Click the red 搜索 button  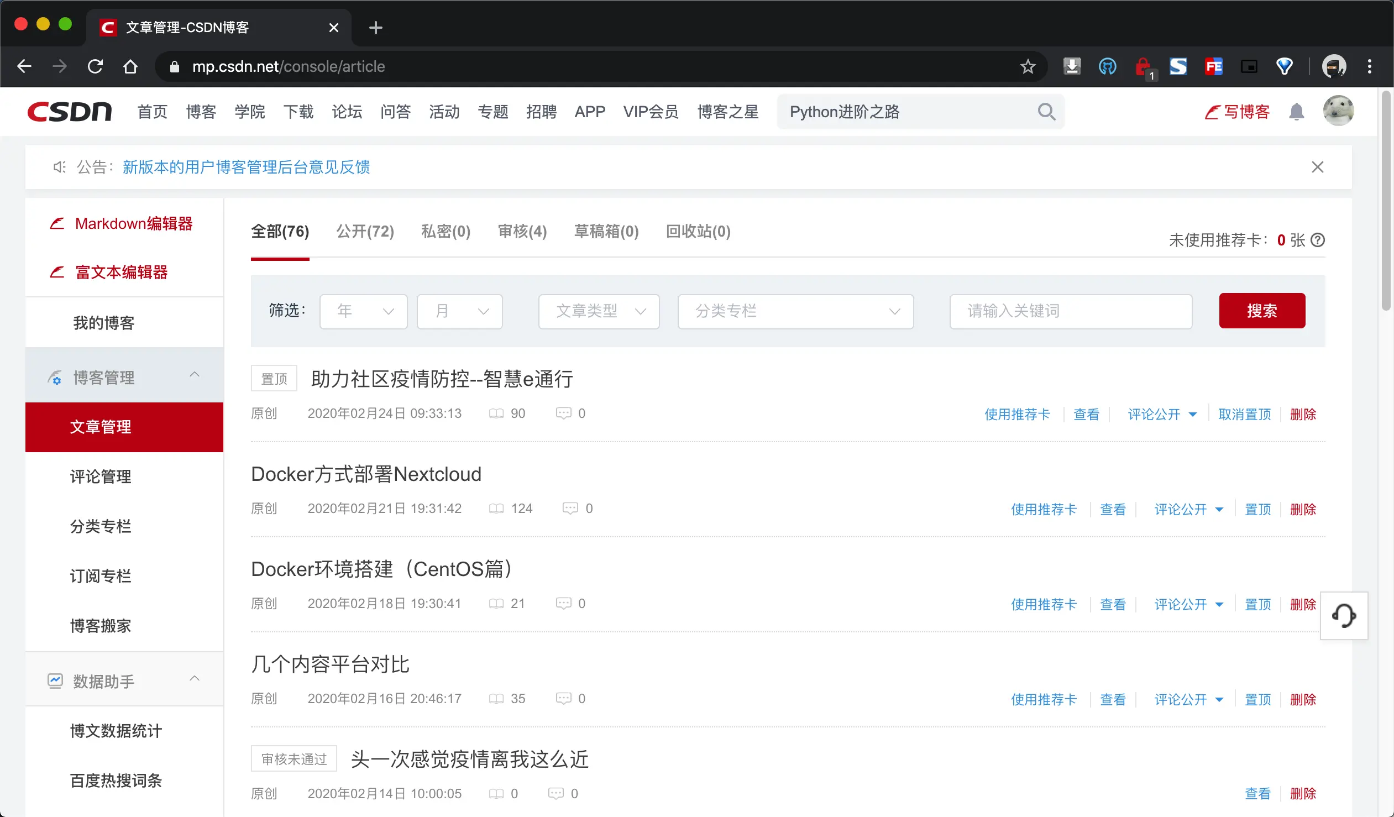pos(1262,311)
